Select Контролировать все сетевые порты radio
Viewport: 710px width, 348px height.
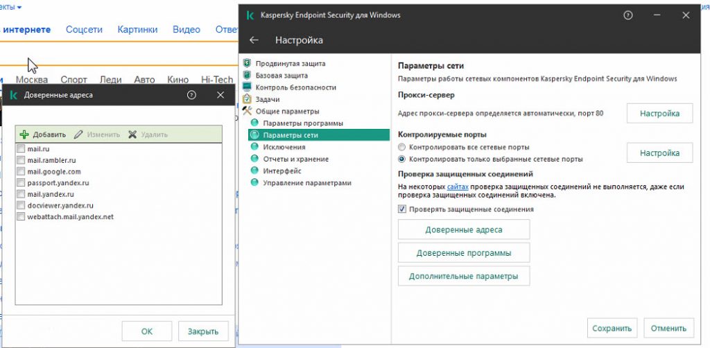coord(401,147)
